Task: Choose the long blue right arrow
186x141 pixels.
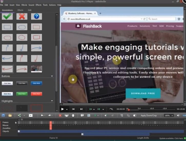Action: click(36, 48)
